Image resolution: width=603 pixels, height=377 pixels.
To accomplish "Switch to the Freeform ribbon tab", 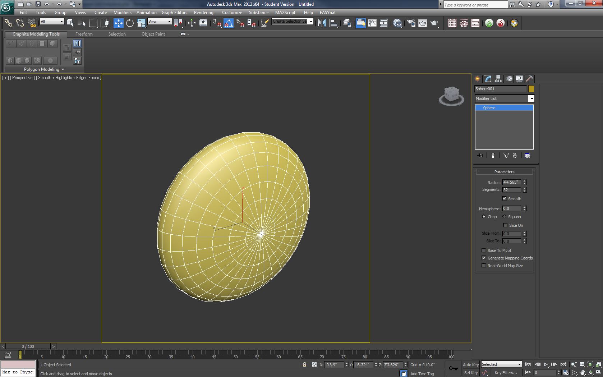I will tap(84, 34).
